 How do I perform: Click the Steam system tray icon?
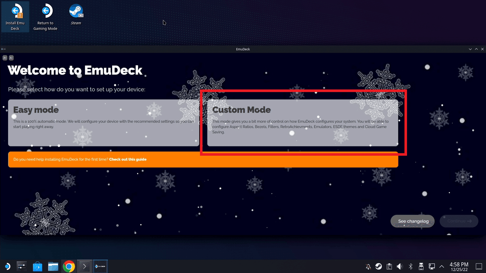pos(378,267)
